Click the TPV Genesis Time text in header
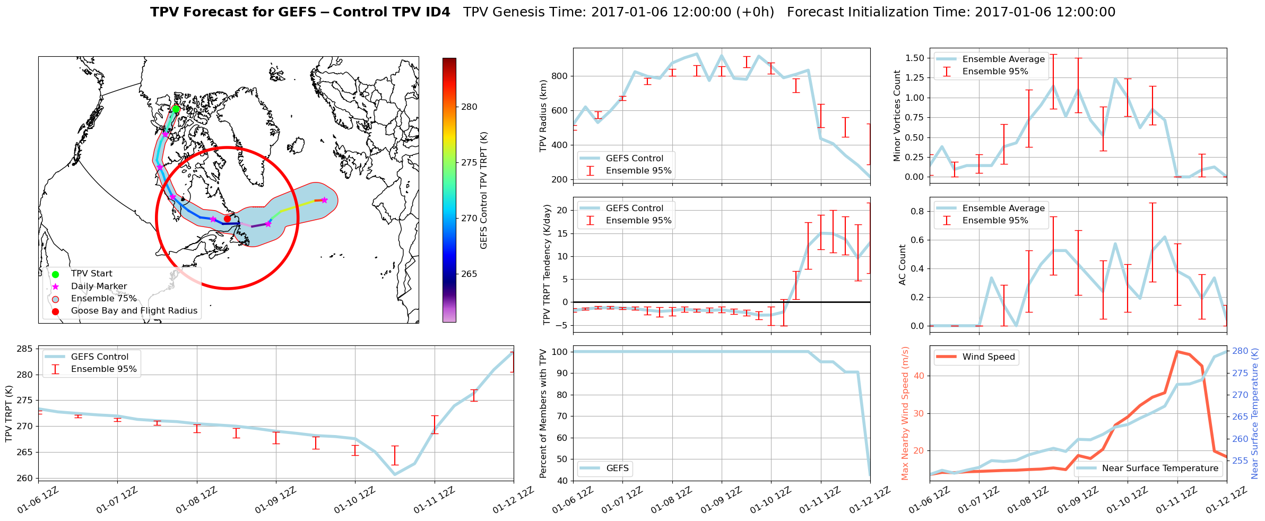 618,12
